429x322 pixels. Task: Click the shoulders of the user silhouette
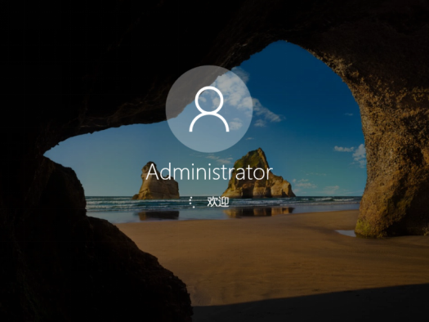209,122
